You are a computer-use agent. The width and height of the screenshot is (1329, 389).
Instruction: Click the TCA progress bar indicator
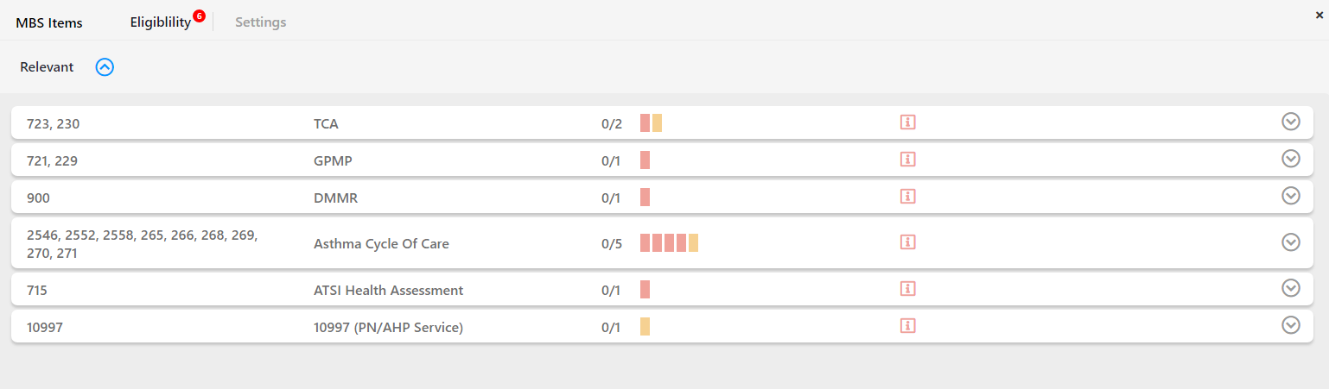[651, 123]
